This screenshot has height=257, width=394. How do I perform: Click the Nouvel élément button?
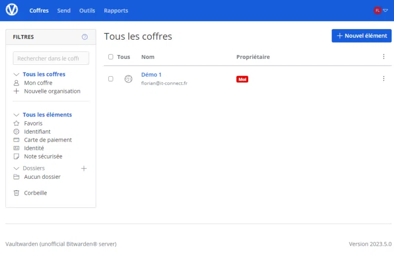pyautogui.click(x=361, y=35)
